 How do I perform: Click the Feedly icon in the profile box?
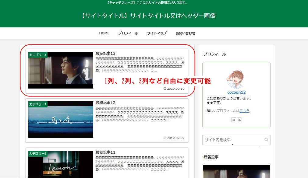point(234,120)
